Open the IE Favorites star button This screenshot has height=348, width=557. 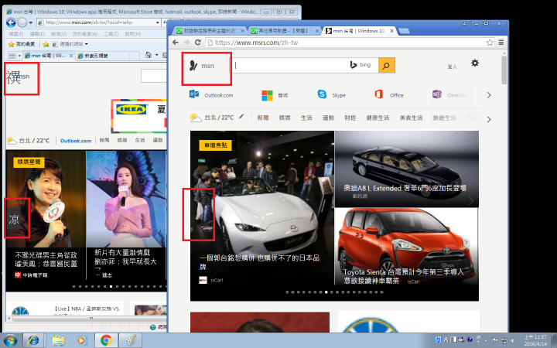coord(22,44)
